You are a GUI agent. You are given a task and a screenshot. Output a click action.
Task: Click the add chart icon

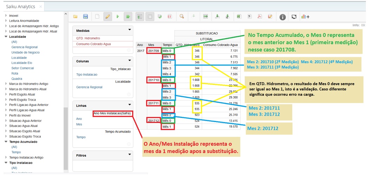tap(305, 17)
